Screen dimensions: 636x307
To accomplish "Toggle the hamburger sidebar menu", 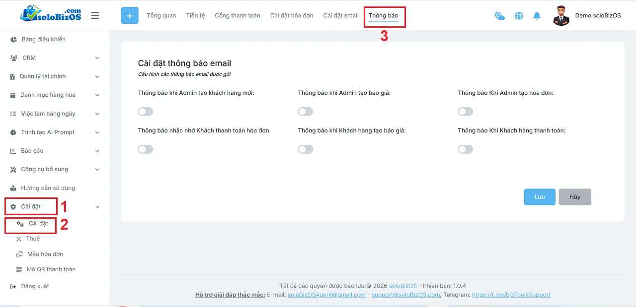I will 95,15.
